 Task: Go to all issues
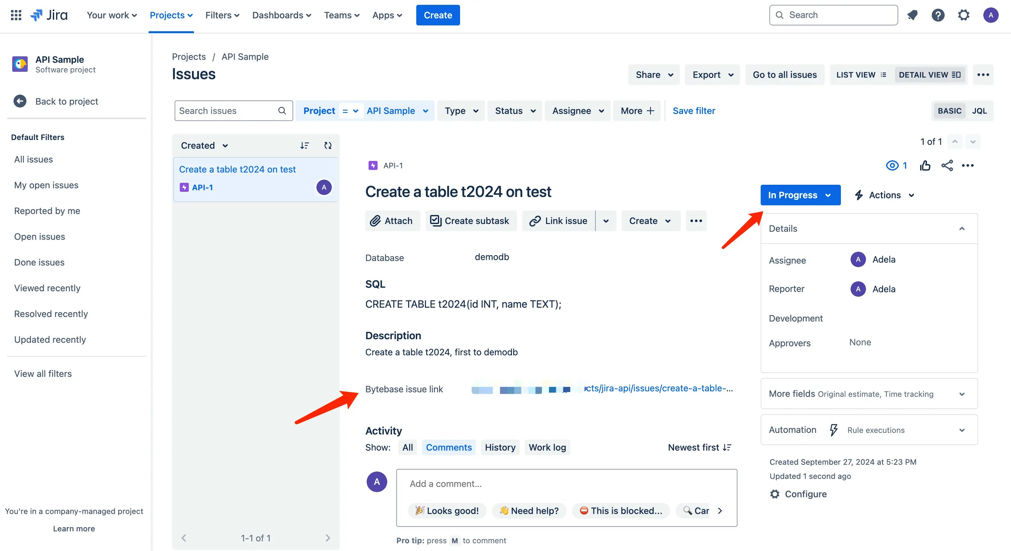pyautogui.click(x=785, y=75)
